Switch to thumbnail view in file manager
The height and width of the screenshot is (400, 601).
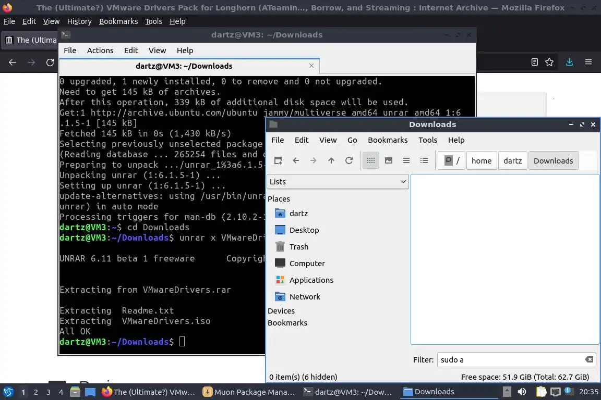389,161
